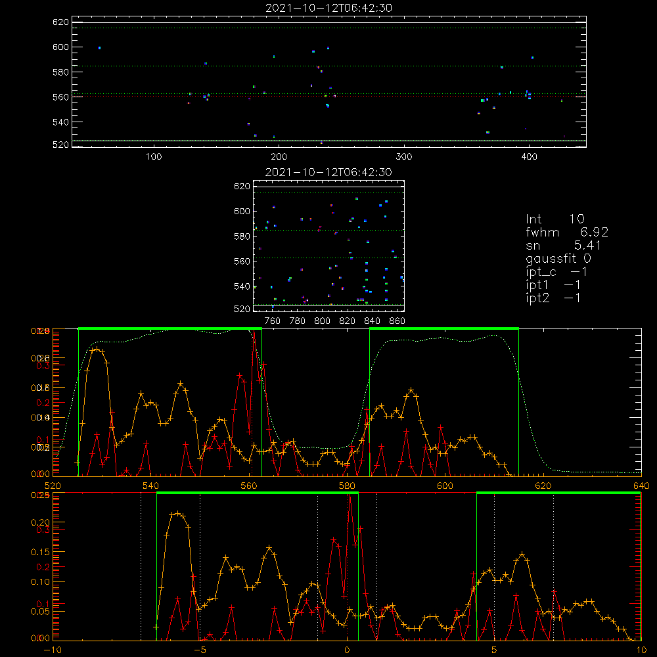Screen dimensions: 657x657
Task: Click the top plot x-axis label 300
Action: click(404, 157)
